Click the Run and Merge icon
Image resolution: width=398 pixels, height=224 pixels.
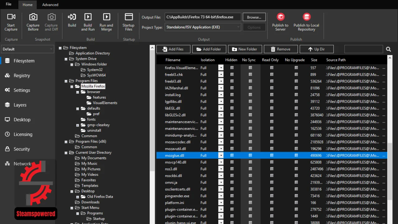point(106,17)
